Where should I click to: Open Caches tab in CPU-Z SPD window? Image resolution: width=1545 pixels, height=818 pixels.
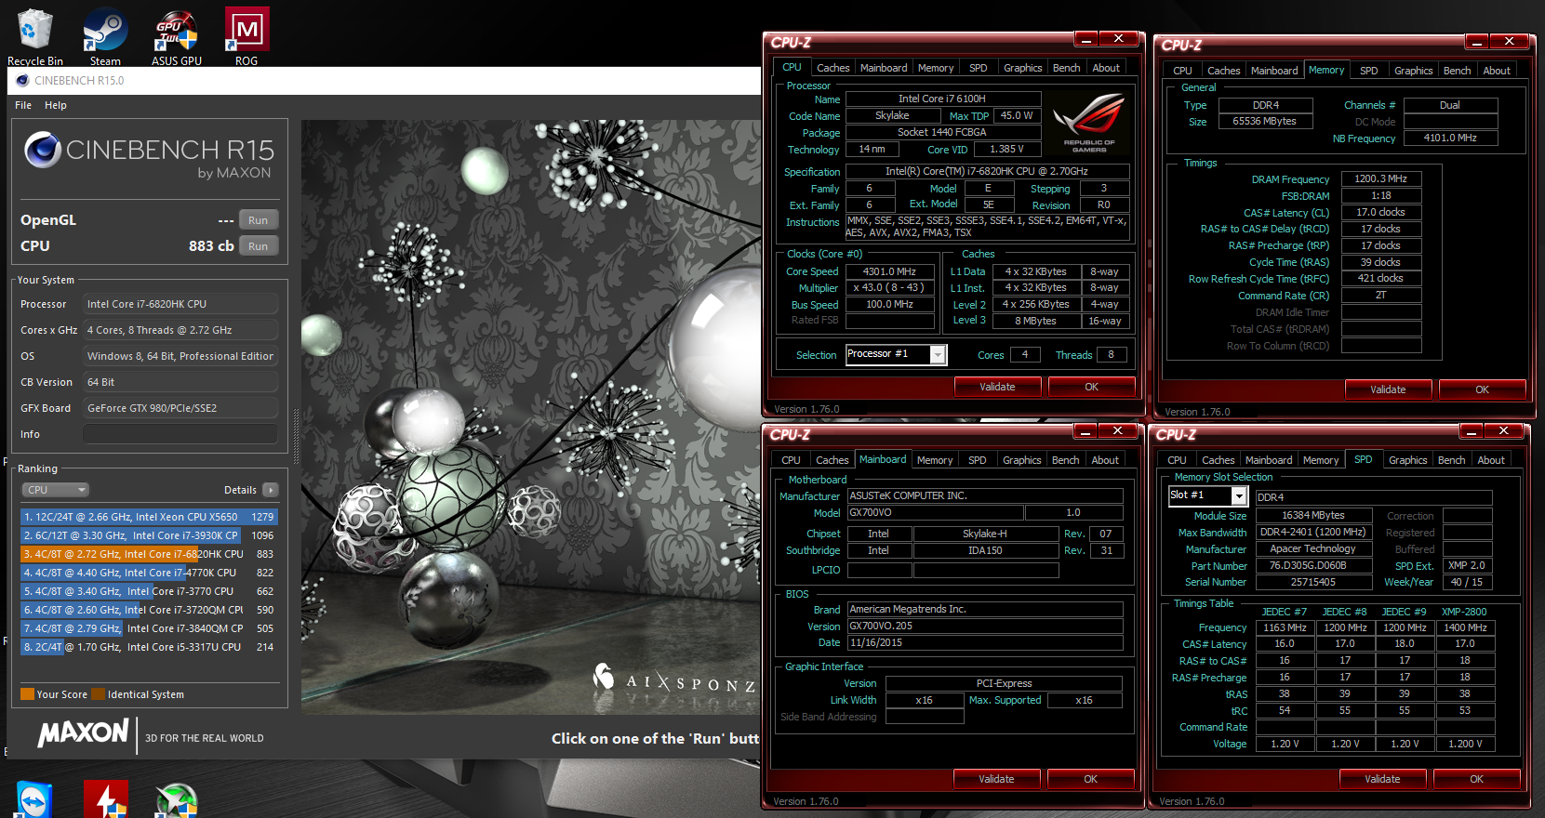[x=1219, y=460]
